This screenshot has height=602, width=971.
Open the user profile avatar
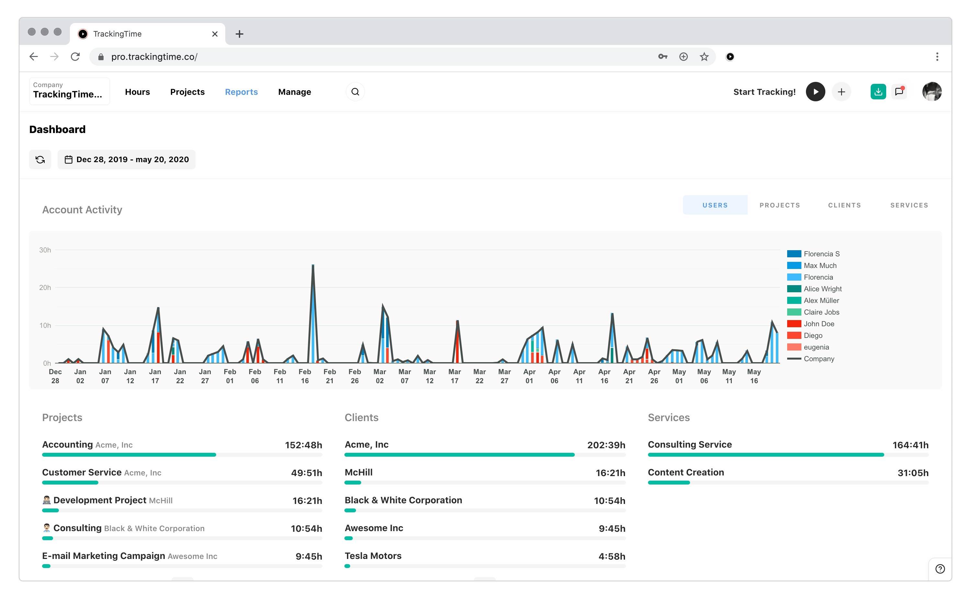tap(932, 92)
